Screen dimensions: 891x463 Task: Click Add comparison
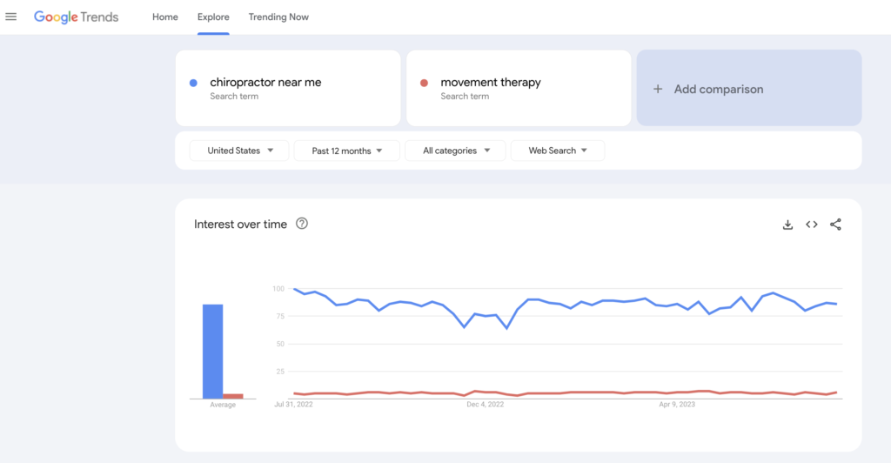749,88
